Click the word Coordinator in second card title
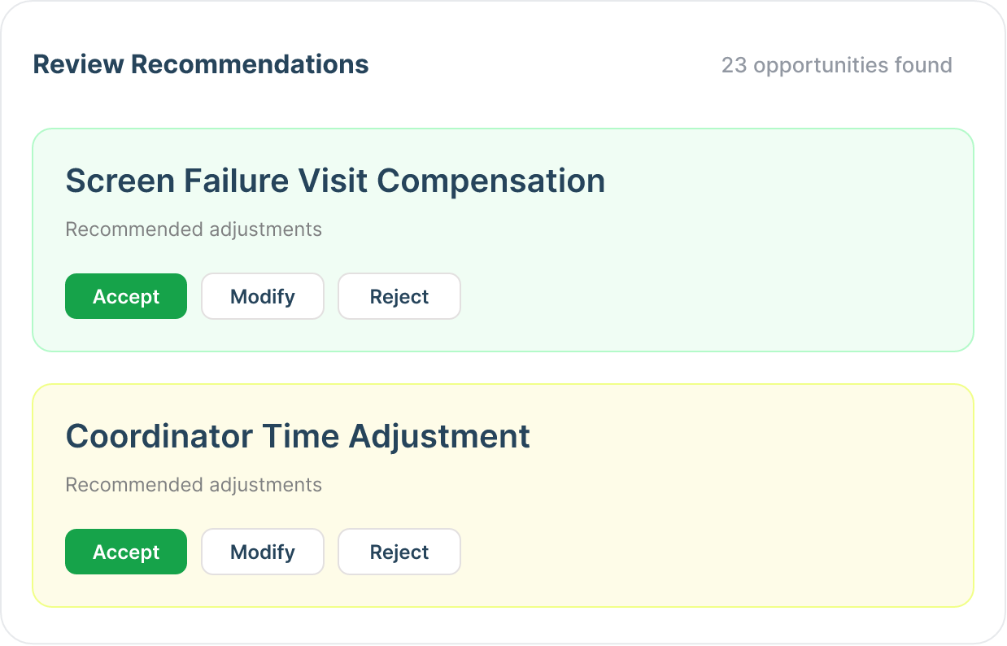 pos(159,436)
